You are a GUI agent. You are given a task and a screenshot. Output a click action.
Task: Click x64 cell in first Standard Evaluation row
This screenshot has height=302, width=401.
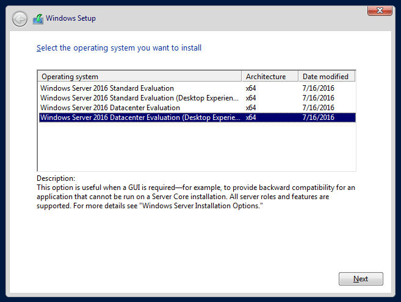[251, 88]
